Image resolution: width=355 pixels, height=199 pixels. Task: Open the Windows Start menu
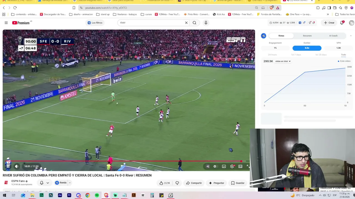(4, 195)
